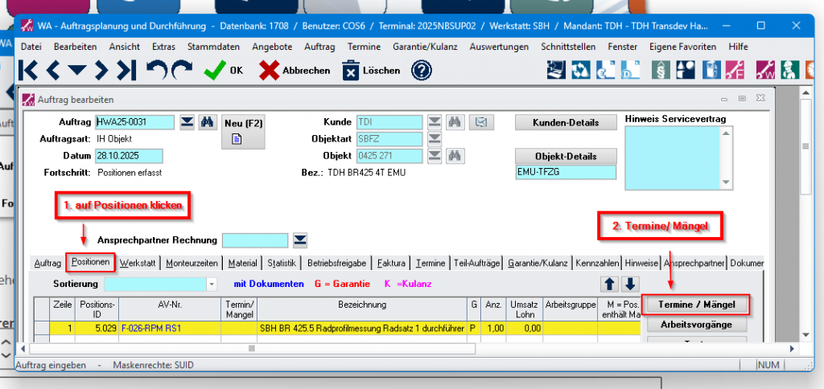Open the Sortierung combo box
The height and width of the screenshot is (389, 824).
(212, 284)
